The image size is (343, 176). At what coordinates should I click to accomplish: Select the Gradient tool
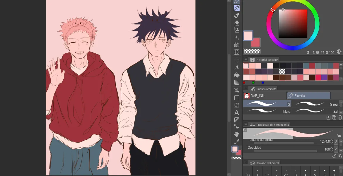pyautogui.click(x=236, y=82)
